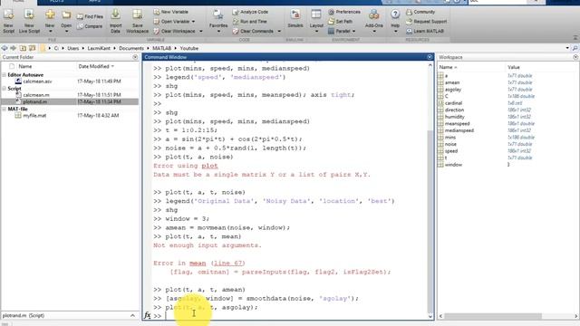Viewport: 580px width, 326px height.
Task: Click Run and Time
Action: pyautogui.click(x=250, y=22)
